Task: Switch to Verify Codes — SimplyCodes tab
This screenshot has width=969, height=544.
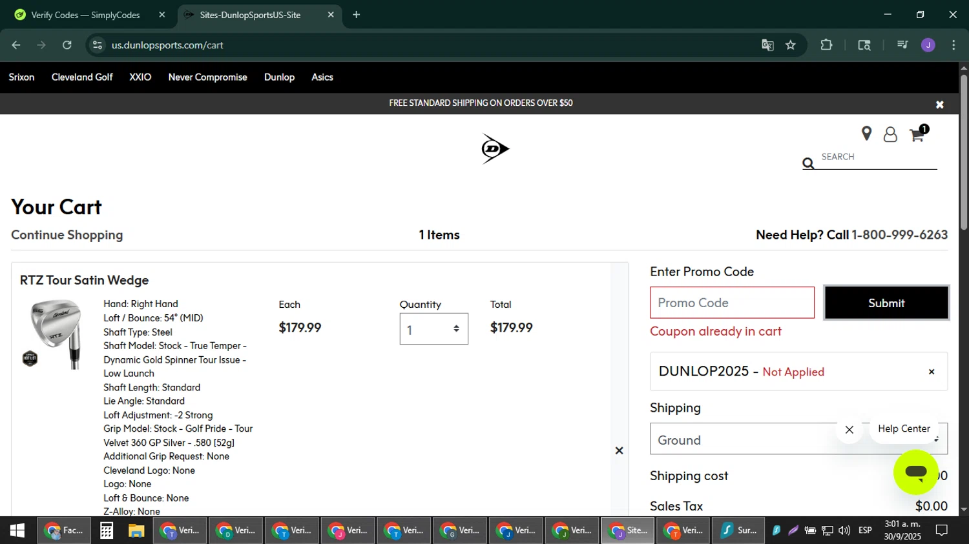Action: (x=86, y=15)
